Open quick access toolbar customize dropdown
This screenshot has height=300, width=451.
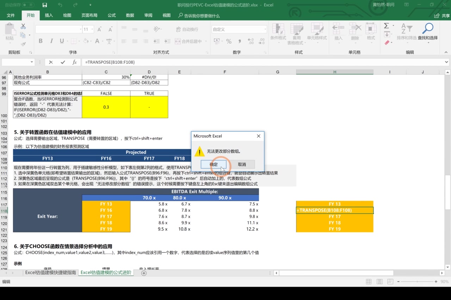[90, 5]
